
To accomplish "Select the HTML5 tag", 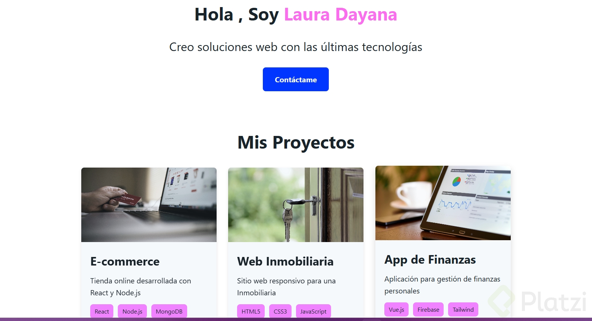I will click(x=251, y=311).
